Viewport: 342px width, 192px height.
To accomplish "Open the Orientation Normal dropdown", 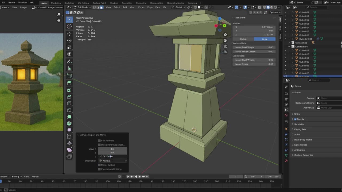I will 112,161.
